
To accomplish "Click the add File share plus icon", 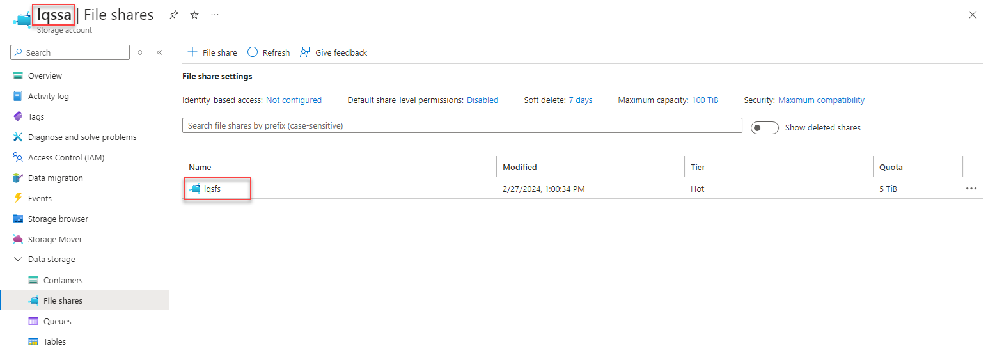I will [x=192, y=52].
